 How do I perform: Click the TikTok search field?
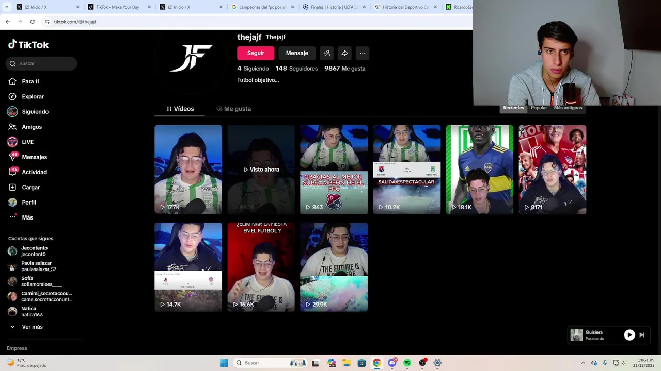[41, 63]
